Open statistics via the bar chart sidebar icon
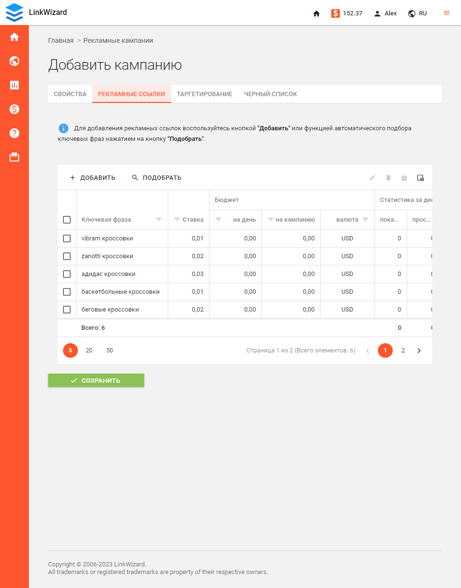The height and width of the screenshot is (588, 461). (x=14, y=85)
